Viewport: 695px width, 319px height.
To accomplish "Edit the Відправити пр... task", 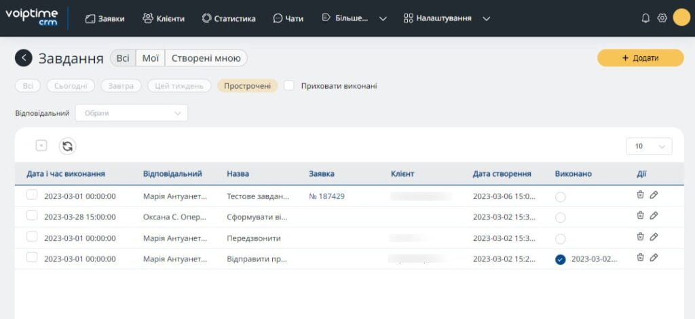I will coord(654,257).
